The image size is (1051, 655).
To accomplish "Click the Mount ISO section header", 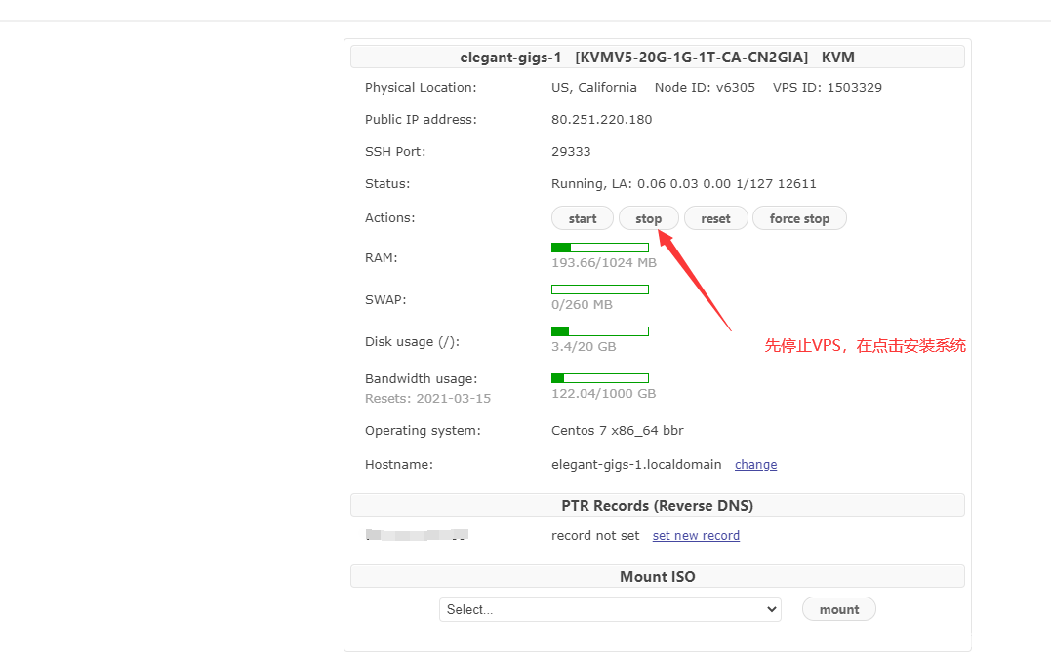I will point(657,577).
